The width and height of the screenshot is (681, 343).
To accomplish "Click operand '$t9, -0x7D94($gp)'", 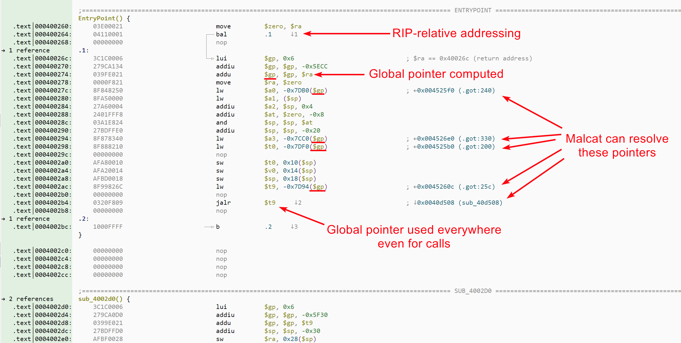I will pos(296,187).
